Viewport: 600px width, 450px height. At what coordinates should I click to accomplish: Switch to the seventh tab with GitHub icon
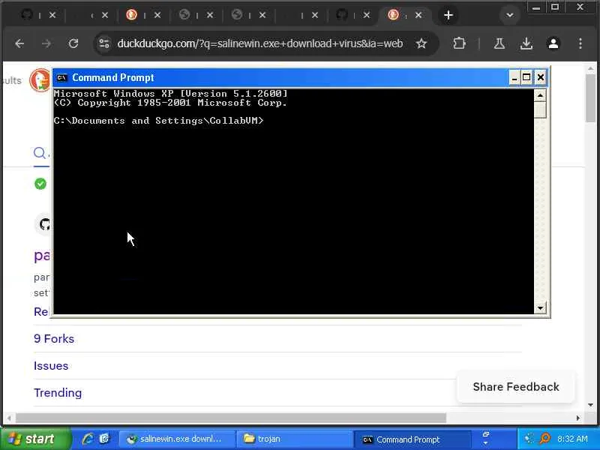[342, 15]
